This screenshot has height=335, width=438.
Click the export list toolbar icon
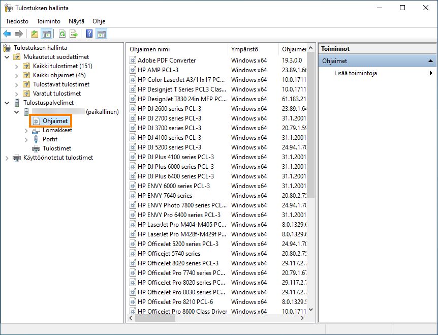[73, 34]
